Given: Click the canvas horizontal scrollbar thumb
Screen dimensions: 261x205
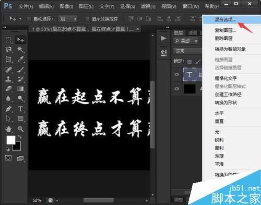Looking at the screenshot, I should point(99,200).
